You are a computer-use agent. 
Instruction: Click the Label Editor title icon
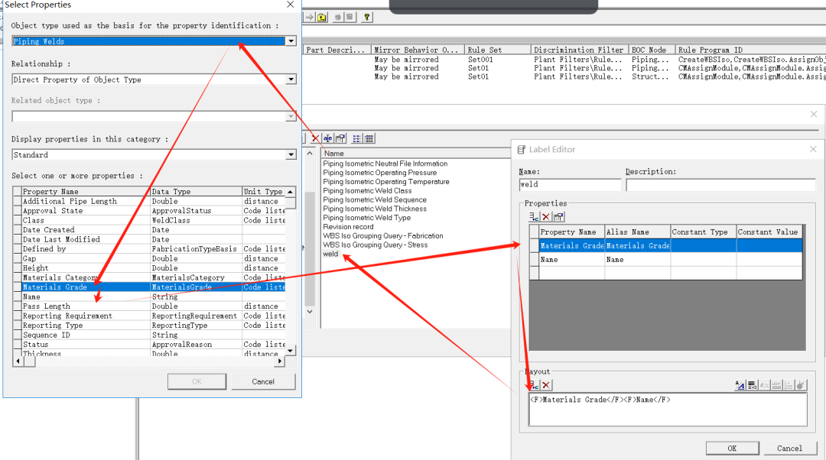click(x=522, y=150)
